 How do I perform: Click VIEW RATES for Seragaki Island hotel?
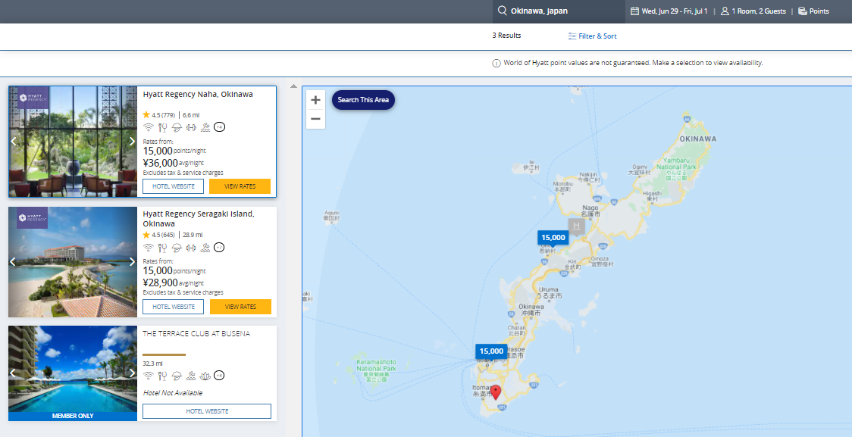pyautogui.click(x=240, y=306)
